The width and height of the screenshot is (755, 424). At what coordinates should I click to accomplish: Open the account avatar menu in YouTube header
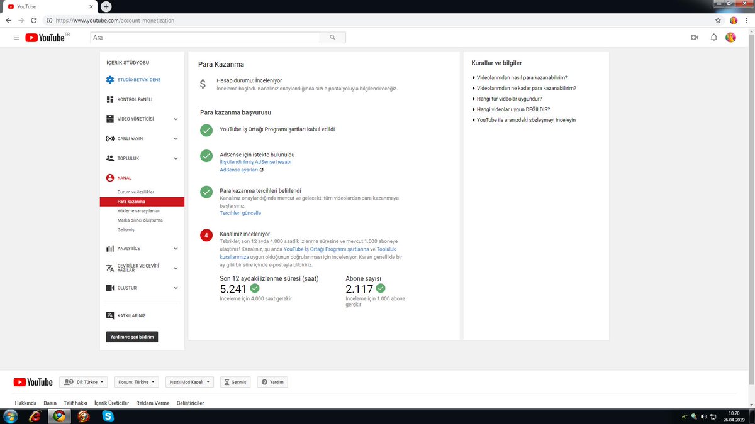(730, 38)
